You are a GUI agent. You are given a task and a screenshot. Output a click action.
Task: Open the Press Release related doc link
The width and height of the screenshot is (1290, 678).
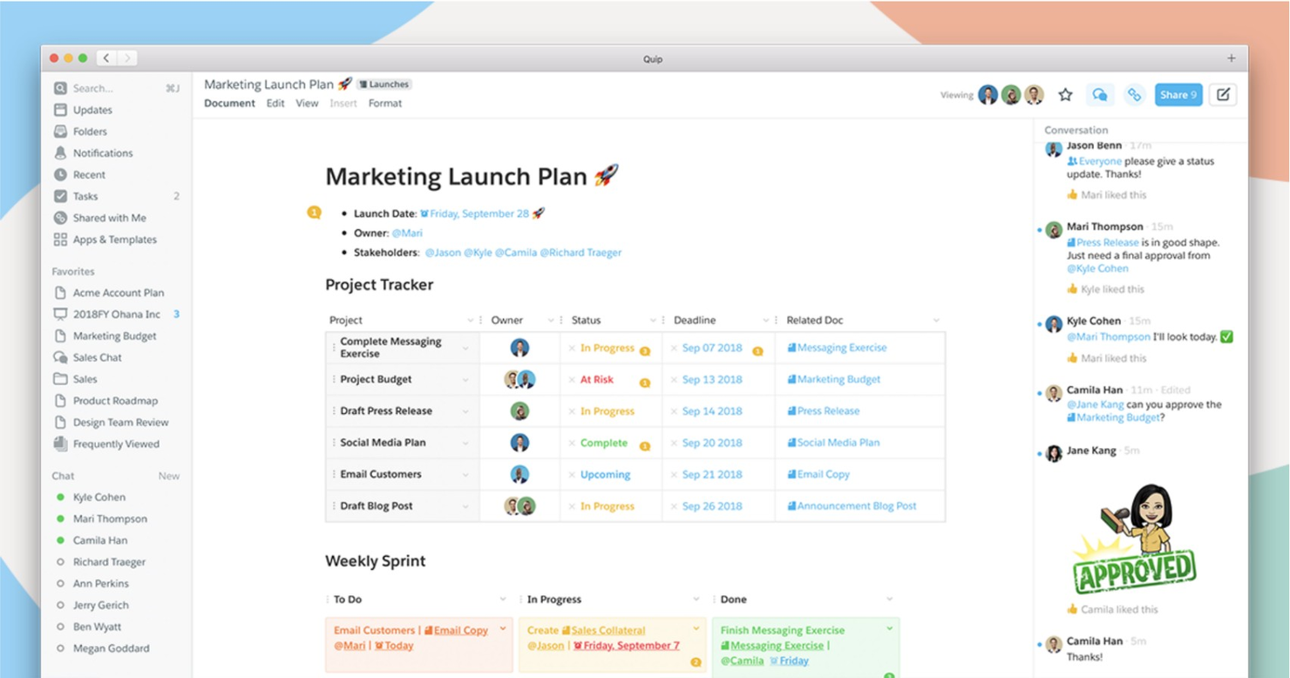pyautogui.click(x=822, y=410)
